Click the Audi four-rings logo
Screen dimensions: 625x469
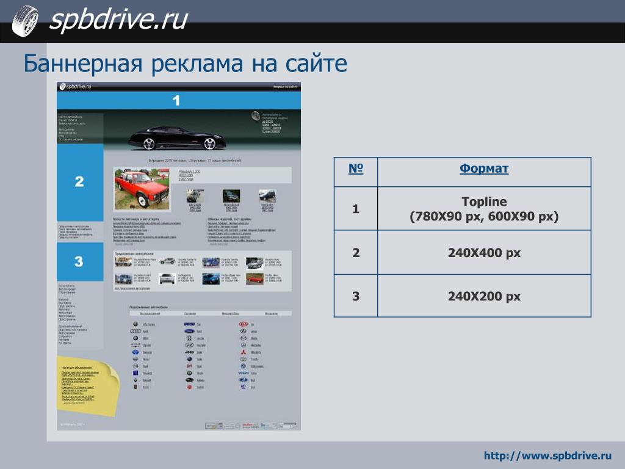(x=135, y=331)
